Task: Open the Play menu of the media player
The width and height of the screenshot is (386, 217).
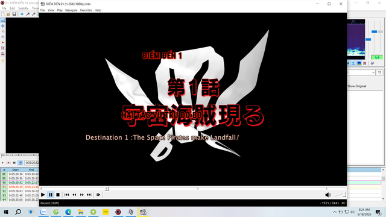Action: 60,10
